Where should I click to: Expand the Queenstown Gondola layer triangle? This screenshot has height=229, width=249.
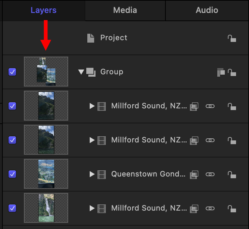pos(92,174)
